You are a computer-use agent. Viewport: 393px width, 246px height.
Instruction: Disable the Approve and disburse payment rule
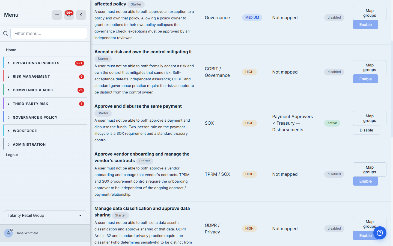click(366, 130)
